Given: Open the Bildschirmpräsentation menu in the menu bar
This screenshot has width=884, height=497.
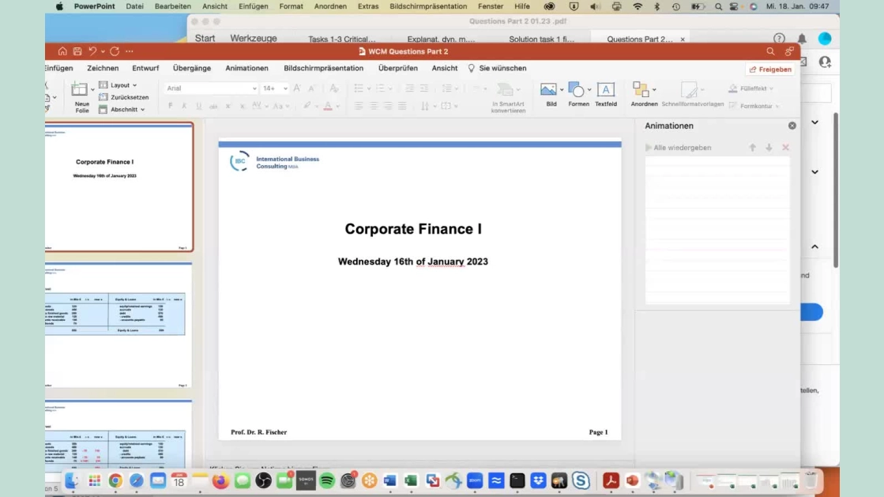Looking at the screenshot, I should coord(428,6).
